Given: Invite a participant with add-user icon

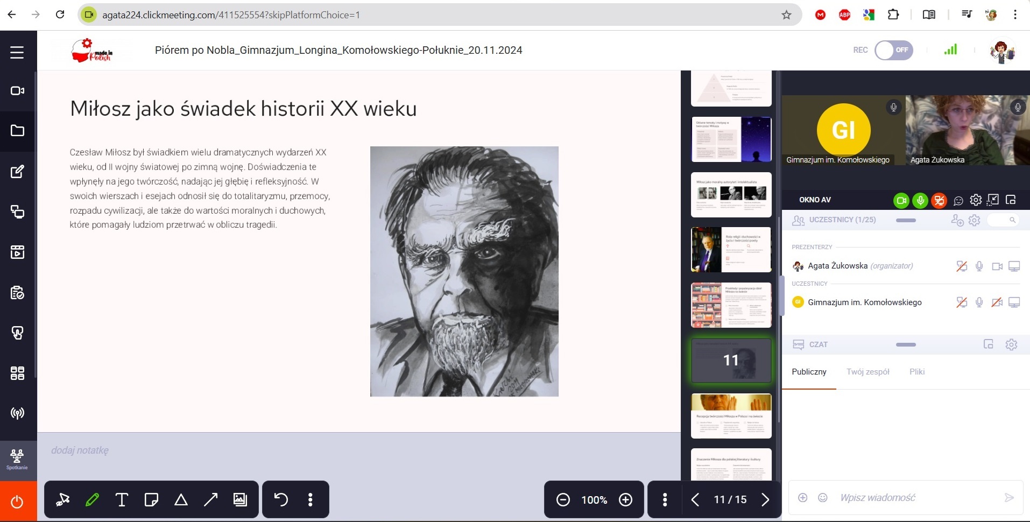Looking at the screenshot, I should click(x=957, y=220).
